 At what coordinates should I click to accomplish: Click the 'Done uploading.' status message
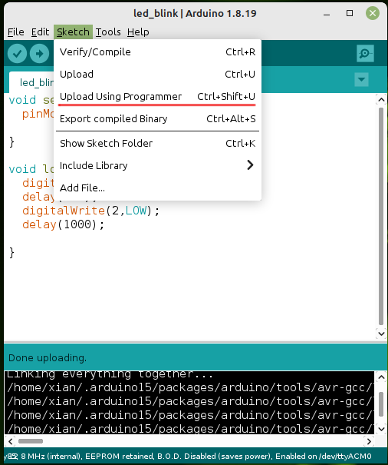tap(48, 358)
